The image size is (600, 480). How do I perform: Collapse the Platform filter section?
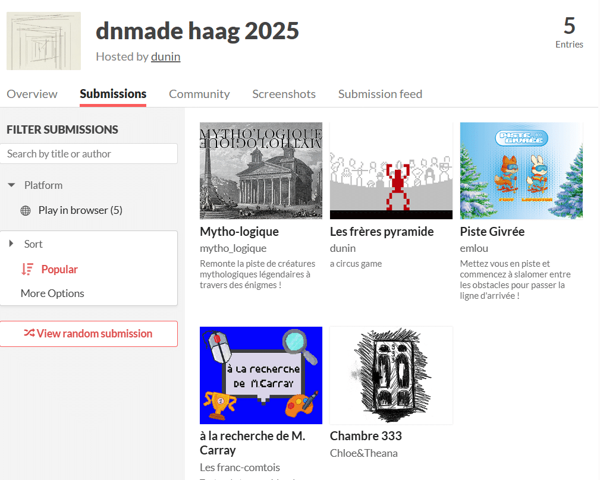point(11,185)
